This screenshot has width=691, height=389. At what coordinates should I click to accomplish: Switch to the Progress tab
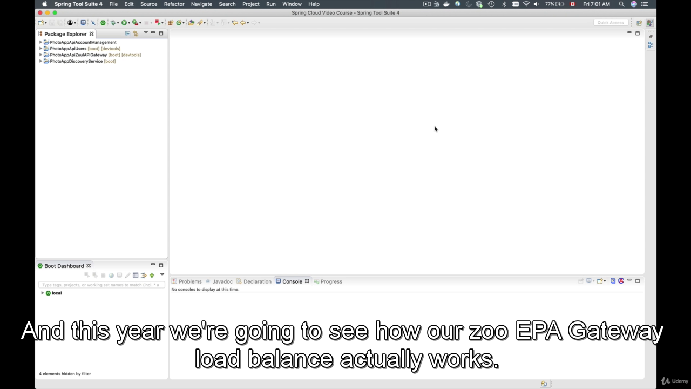pos(328,281)
